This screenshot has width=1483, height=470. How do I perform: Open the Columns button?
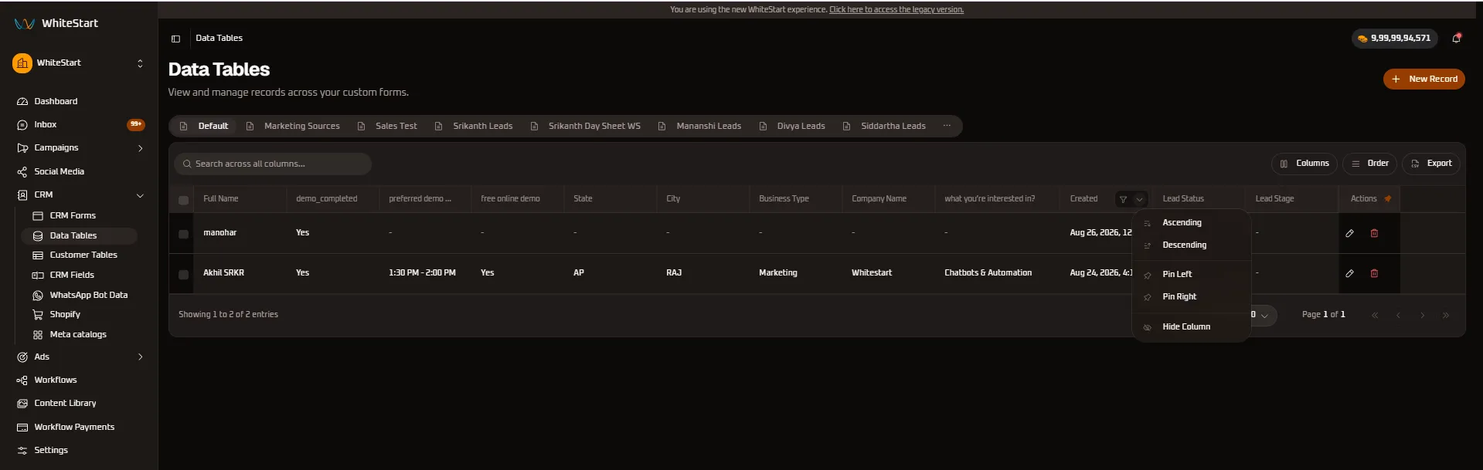click(1304, 164)
